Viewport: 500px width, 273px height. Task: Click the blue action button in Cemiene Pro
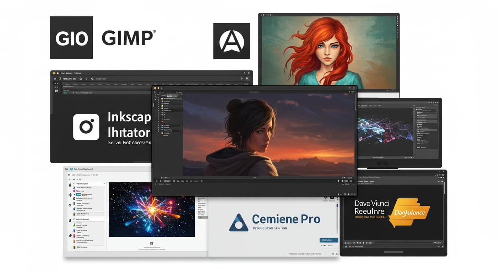click(328, 240)
